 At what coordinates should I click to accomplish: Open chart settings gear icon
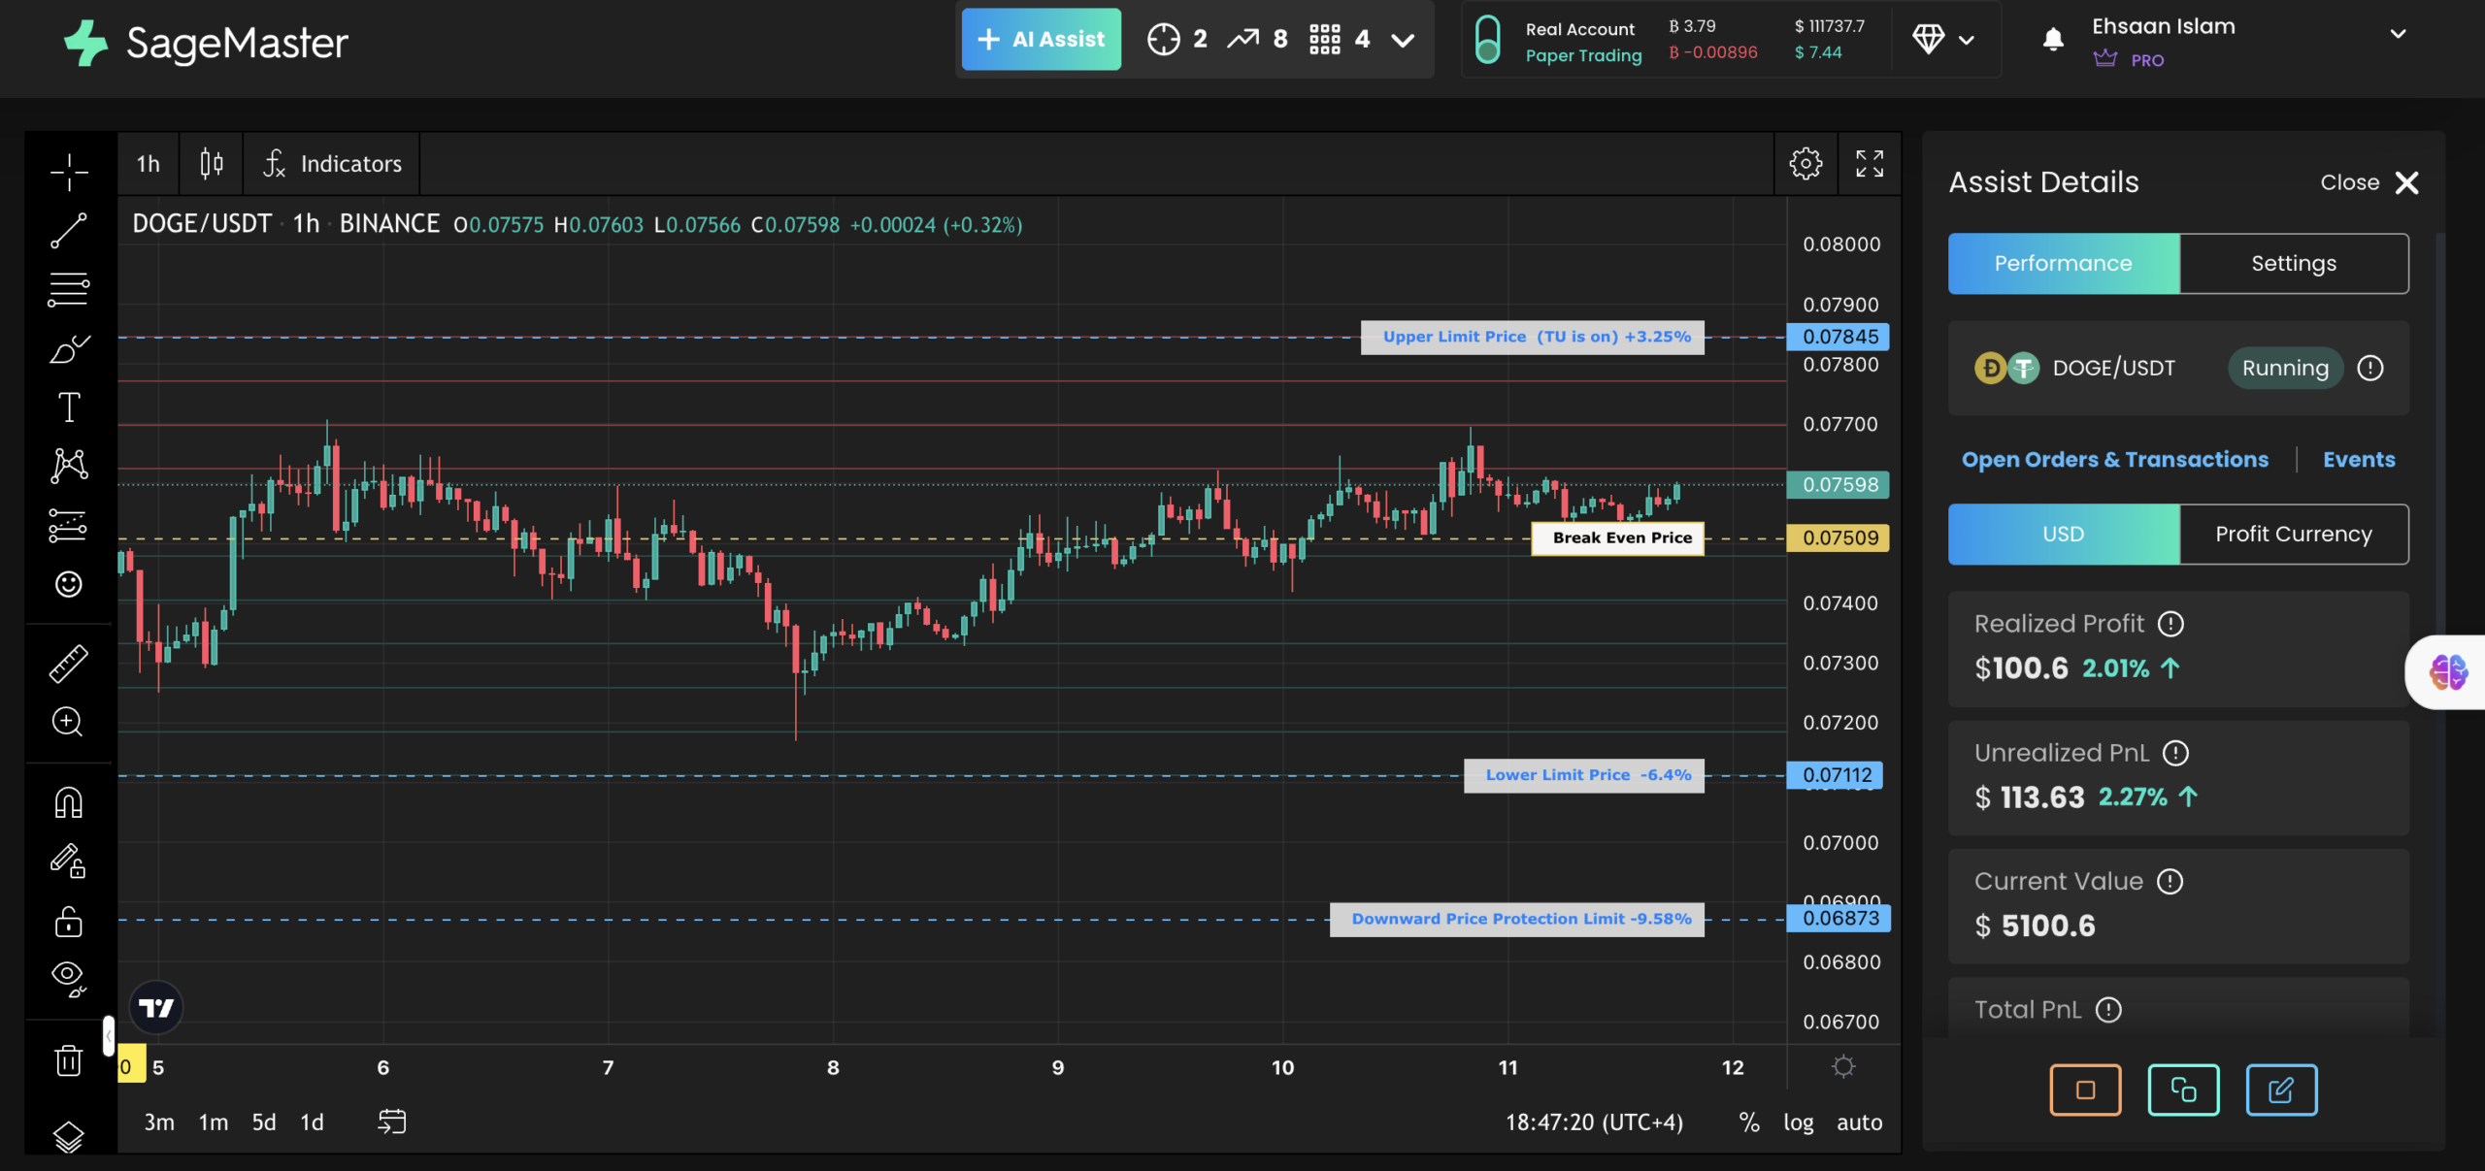click(x=1806, y=164)
